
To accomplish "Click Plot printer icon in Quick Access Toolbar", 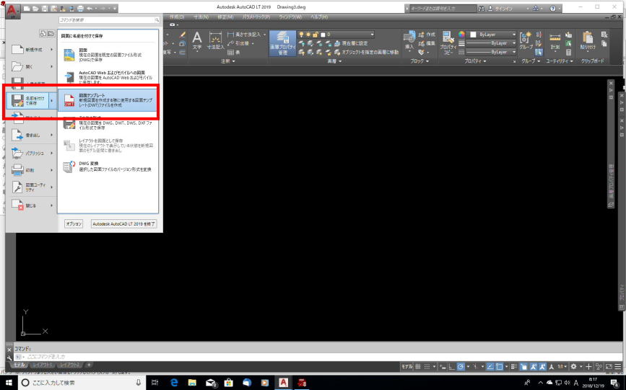I will click(x=81, y=9).
